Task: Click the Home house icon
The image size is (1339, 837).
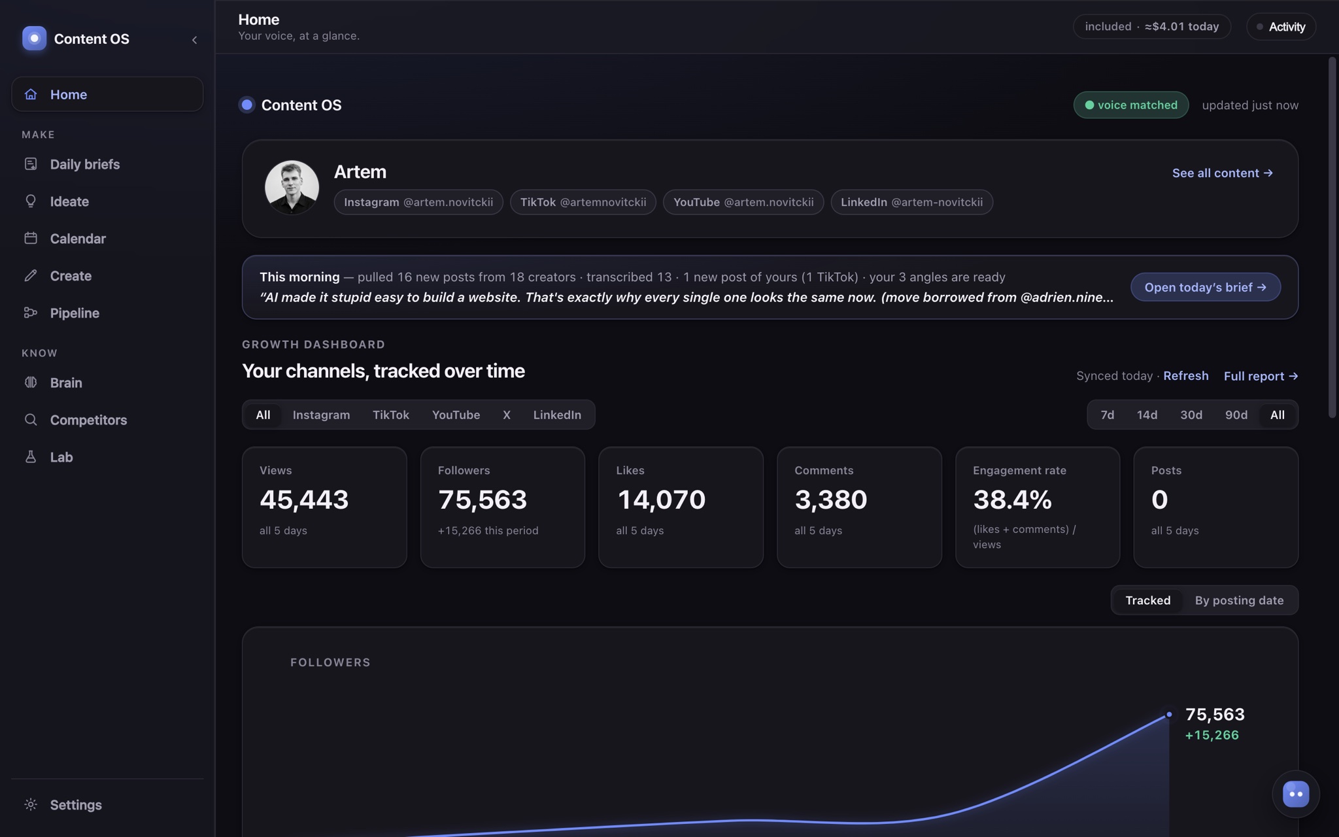Action: (x=31, y=94)
